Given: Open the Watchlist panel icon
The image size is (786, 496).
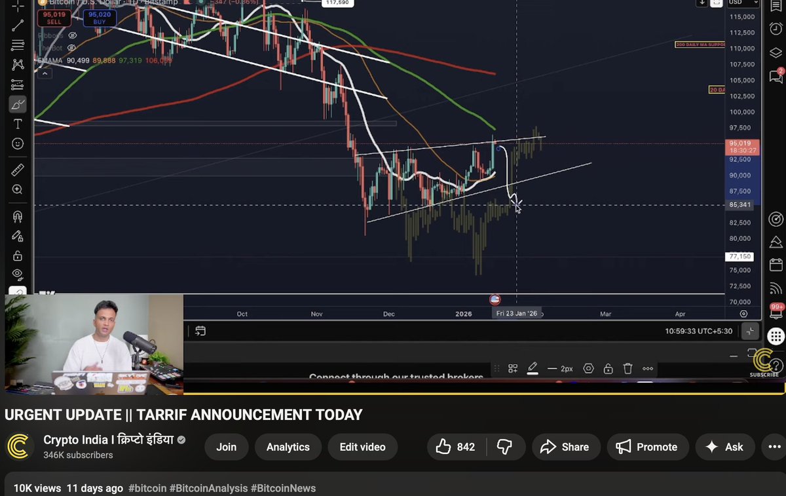Looking at the screenshot, I should (x=776, y=6).
